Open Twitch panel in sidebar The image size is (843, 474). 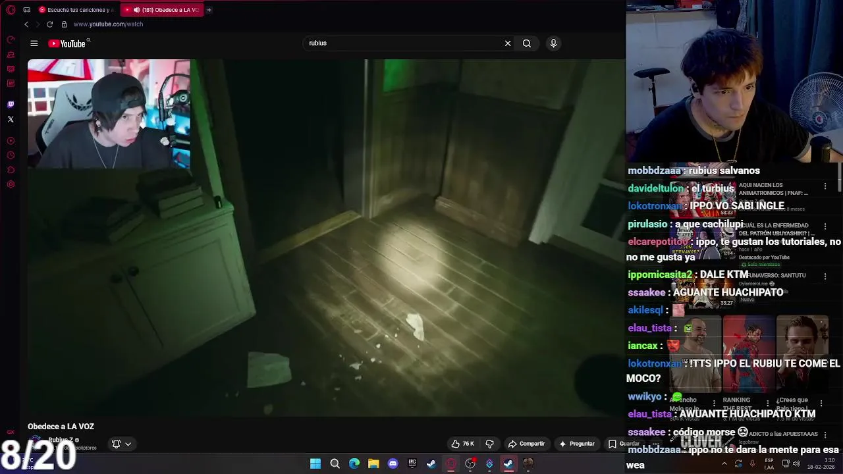coord(11,105)
